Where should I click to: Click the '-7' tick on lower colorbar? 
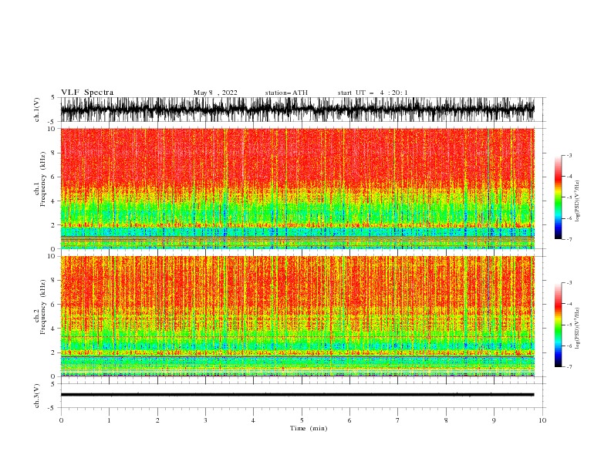[569, 367]
